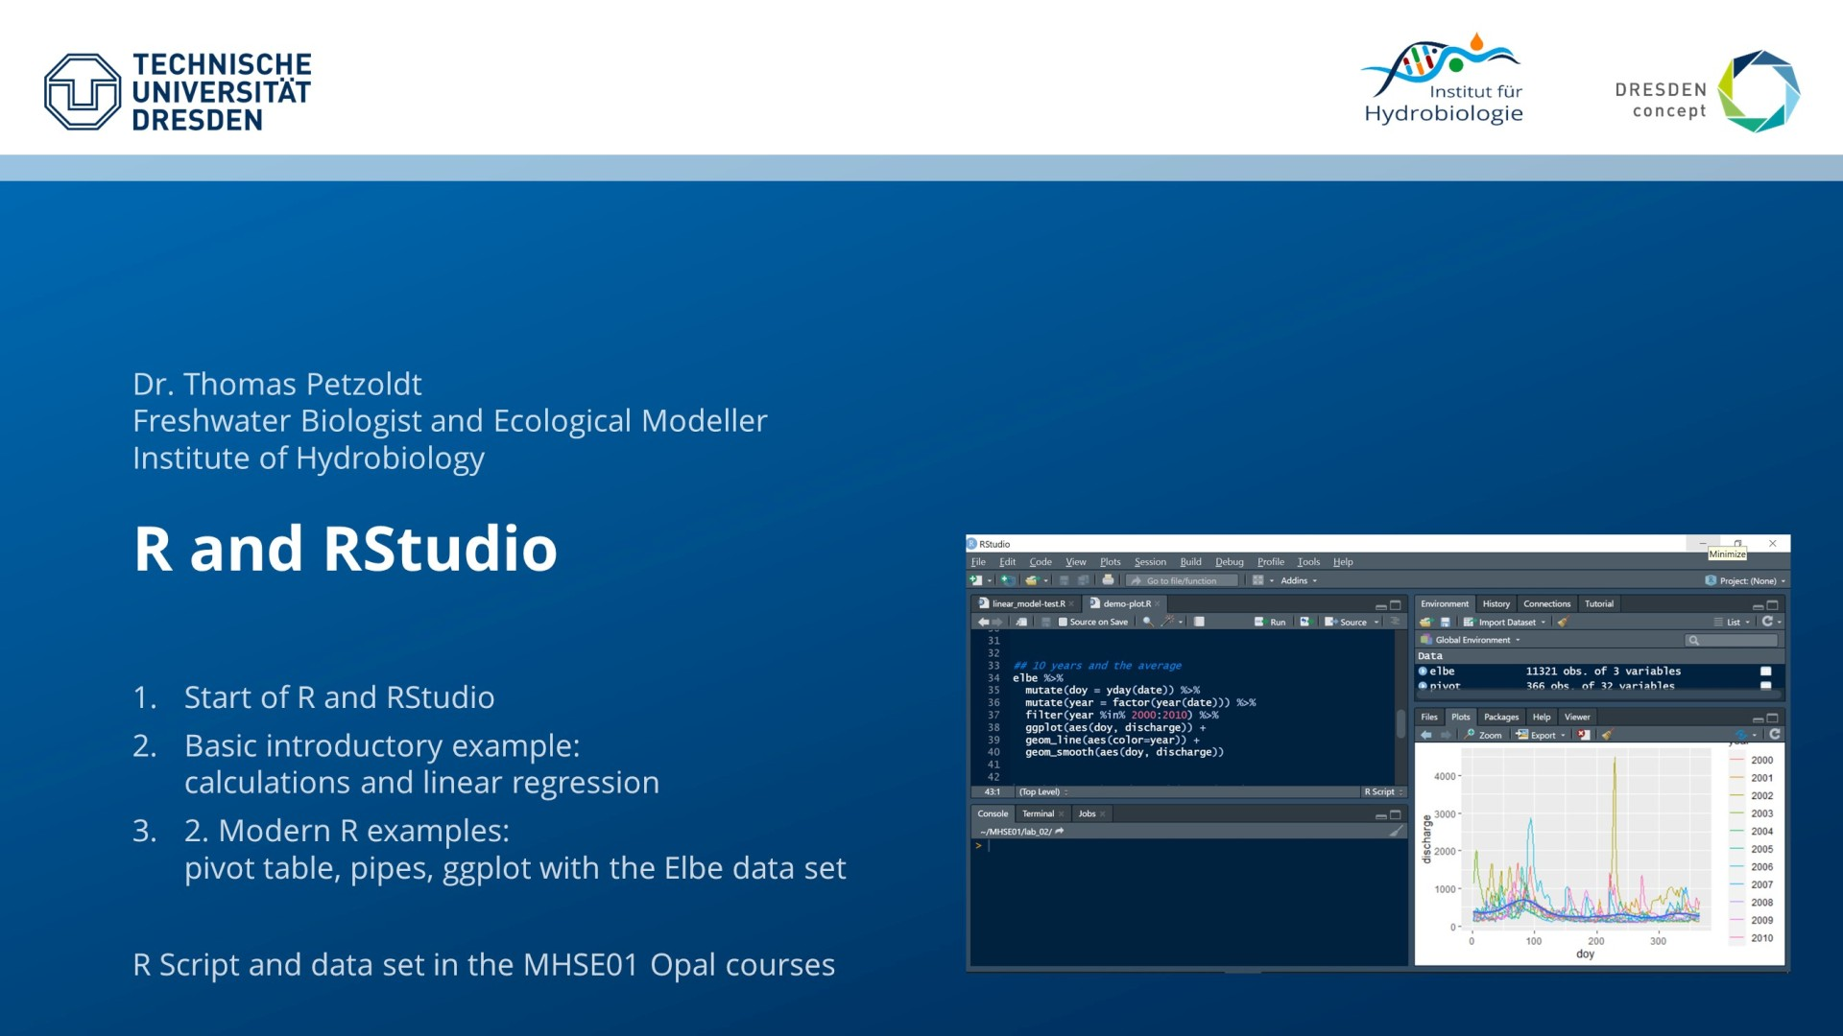
Task: Close the demo-plot.R tab
Action: 1158,604
